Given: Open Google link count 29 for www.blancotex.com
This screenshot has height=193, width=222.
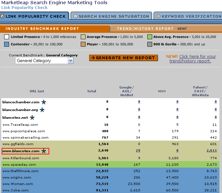Looking at the screenshot, I should coord(138,150).
